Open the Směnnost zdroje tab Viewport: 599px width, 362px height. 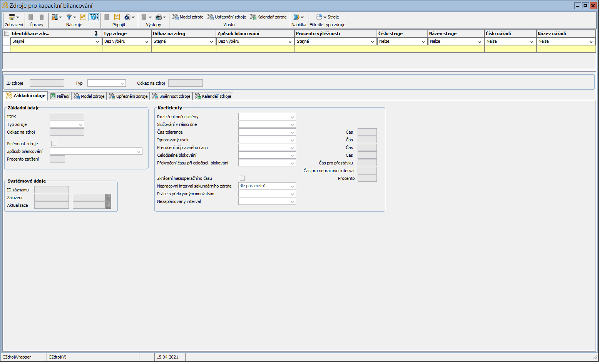pos(171,96)
